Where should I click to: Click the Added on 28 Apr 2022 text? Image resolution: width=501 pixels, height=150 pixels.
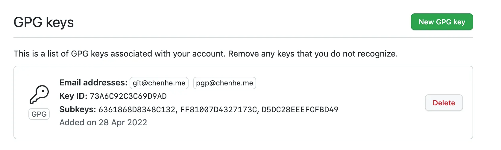pyautogui.click(x=103, y=123)
